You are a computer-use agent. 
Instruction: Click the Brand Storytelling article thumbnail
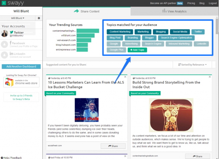coord(171,115)
